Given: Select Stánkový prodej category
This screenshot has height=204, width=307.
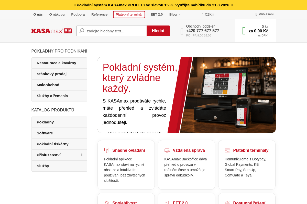Looking at the screenshot, I should pyautogui.click(x=59, y=74).
